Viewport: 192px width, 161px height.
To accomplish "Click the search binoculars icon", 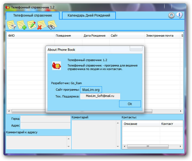I will point(52,25).
